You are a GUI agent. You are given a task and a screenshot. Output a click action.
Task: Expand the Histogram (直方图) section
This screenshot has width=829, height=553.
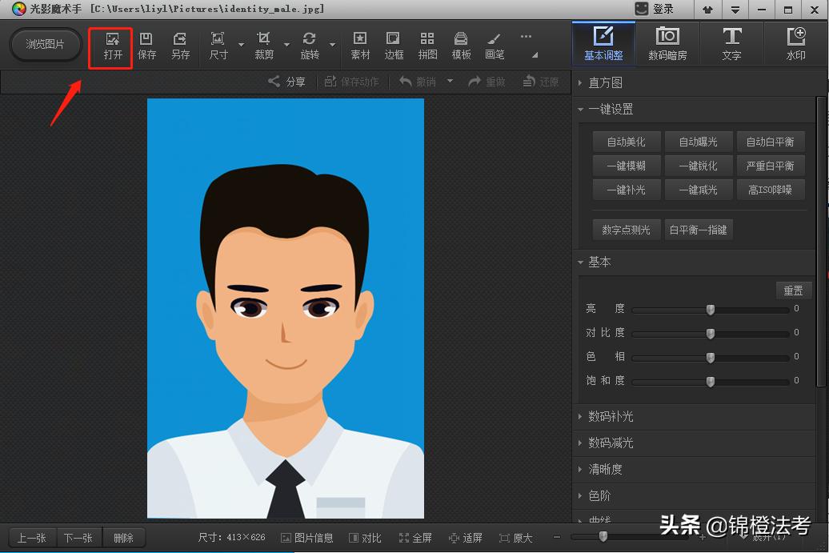pos(605,82)
